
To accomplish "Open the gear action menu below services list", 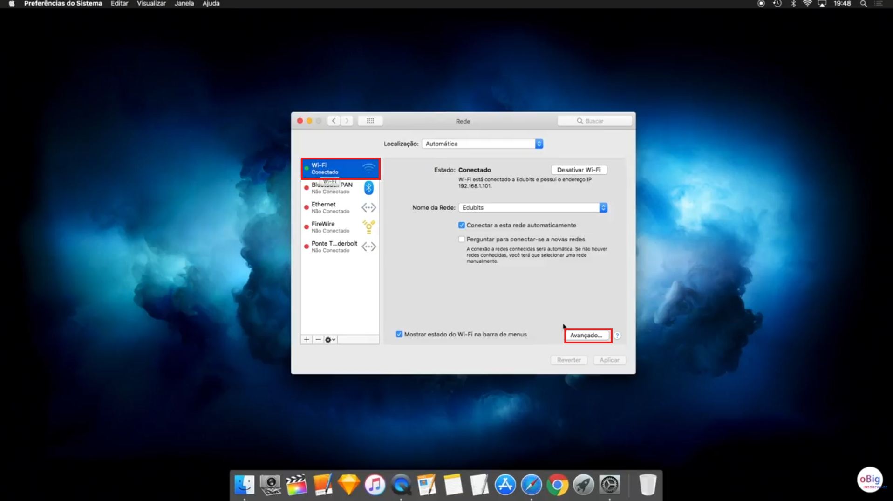I will click(x=329, y=339).
